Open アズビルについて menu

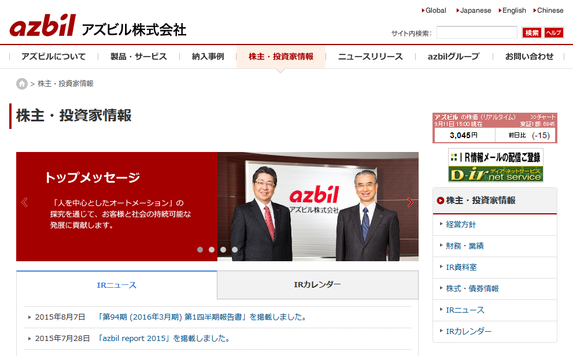coord(53,57)
